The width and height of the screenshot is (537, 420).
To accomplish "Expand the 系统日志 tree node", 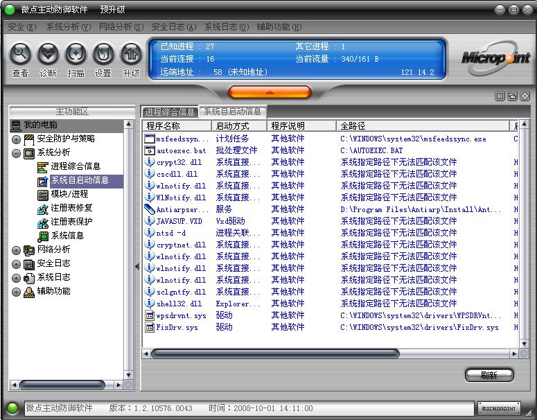I will [x=16, y=278].
